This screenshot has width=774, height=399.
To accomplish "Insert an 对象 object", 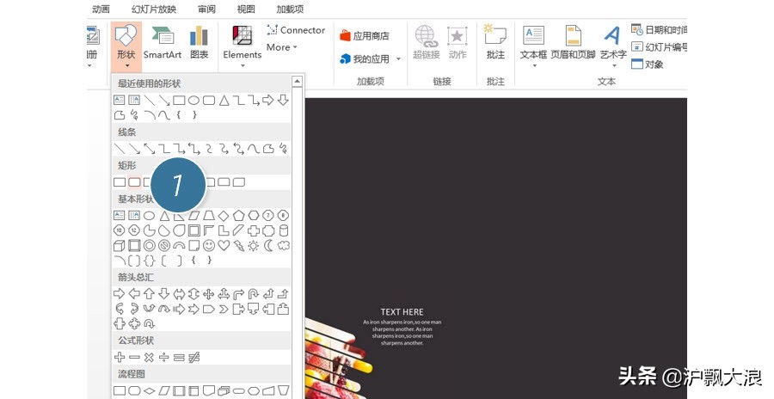I will point(647,64).
